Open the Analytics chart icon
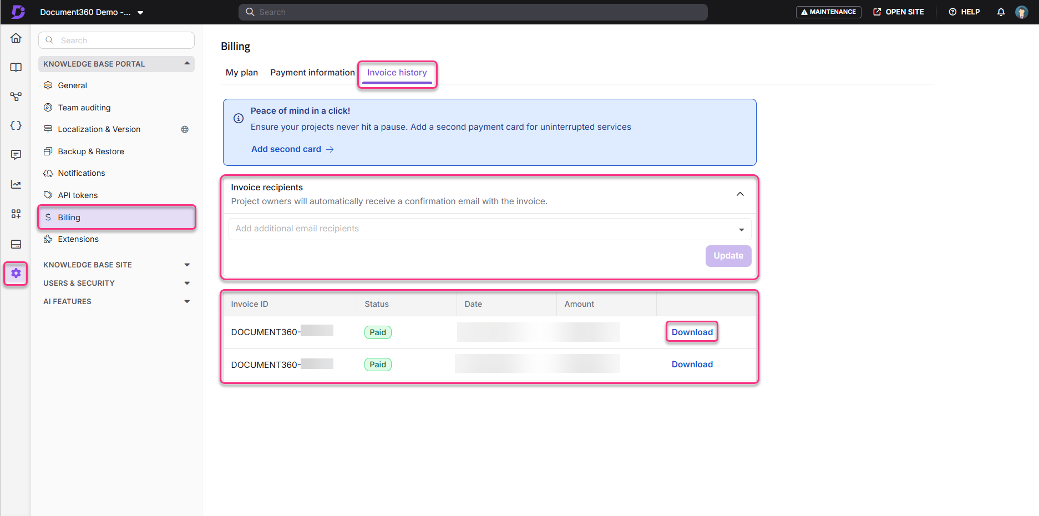1039x516 pixels. tap(16, 184)
